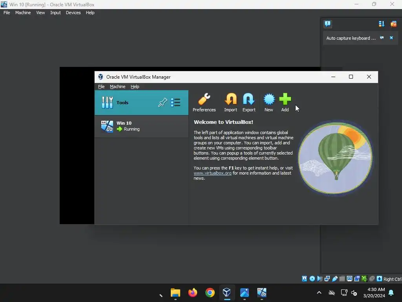Open the Machine menu in VirtualBox Manager

click(118, 87)
